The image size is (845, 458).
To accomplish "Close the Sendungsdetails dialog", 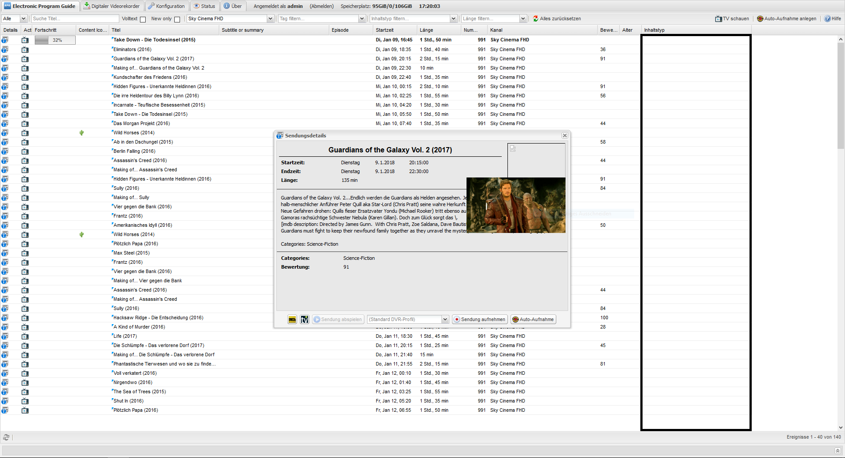I will tap(565, 136).
